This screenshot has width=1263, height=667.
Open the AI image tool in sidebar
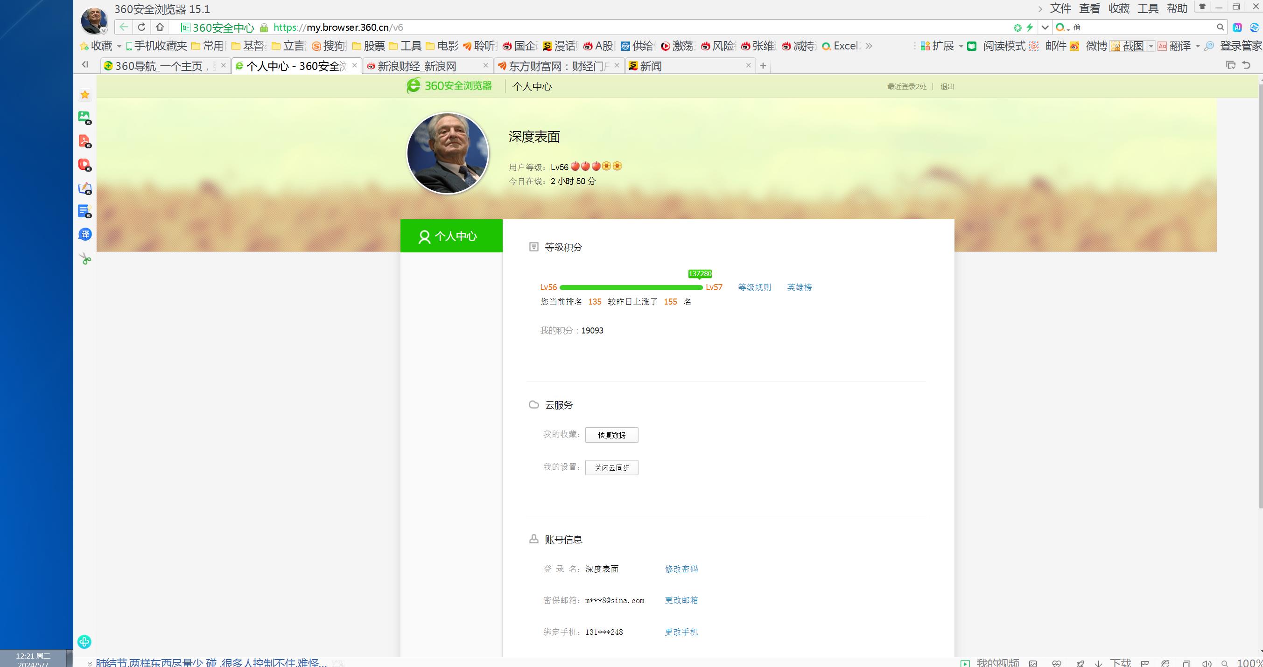pos(85,118)
